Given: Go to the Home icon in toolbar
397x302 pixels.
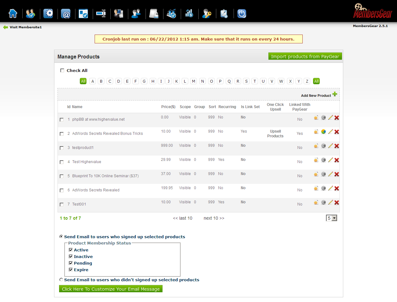Looking at the screenshot, I should pos(13,14).
